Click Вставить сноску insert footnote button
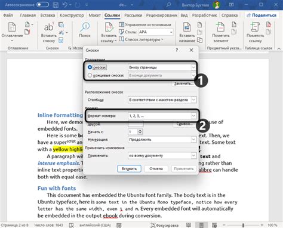Viewport: 283px width, 228px height. pyautogui.click(x=49, y=32)
